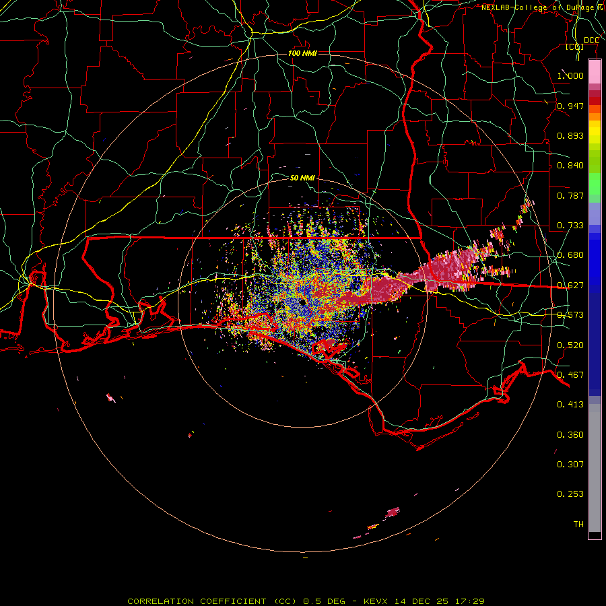
Task: Click the TH threshold label
Action: point(578,525)
